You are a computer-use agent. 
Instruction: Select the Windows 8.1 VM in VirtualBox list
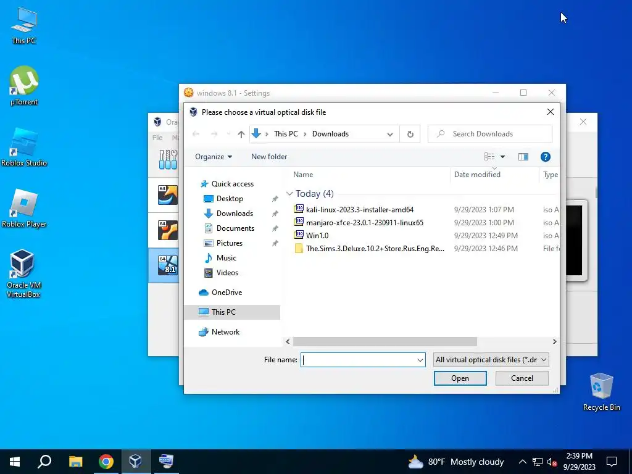[x=168, y=265]
